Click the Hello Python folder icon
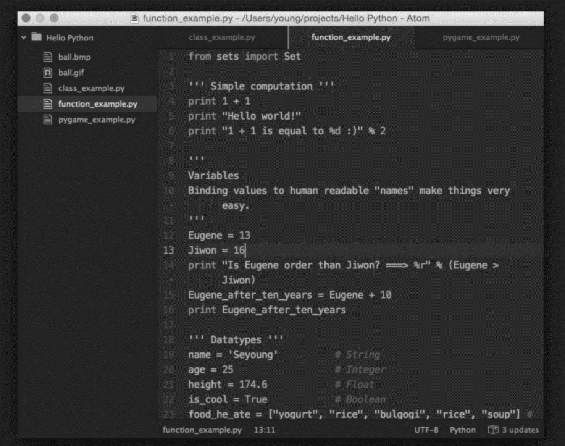This screenshot has width=565, height=446. [x=36, y=37]
